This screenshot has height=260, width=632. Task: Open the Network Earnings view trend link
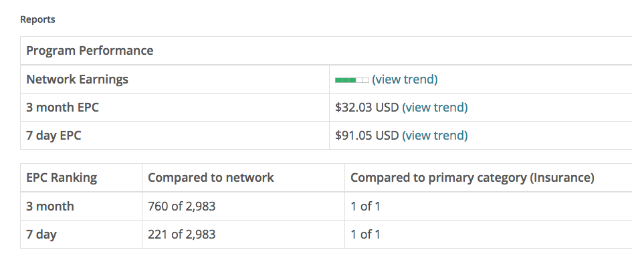(x=404, y=80)
